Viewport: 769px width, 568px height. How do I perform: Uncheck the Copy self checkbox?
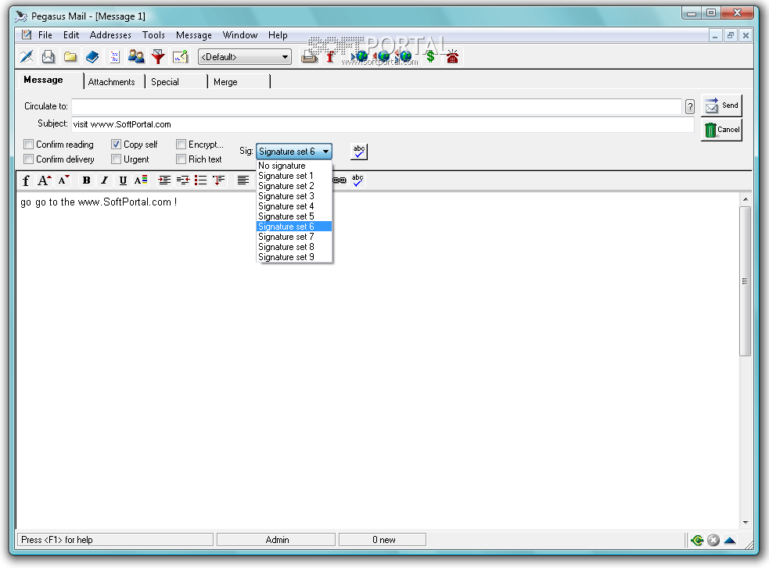116,145
